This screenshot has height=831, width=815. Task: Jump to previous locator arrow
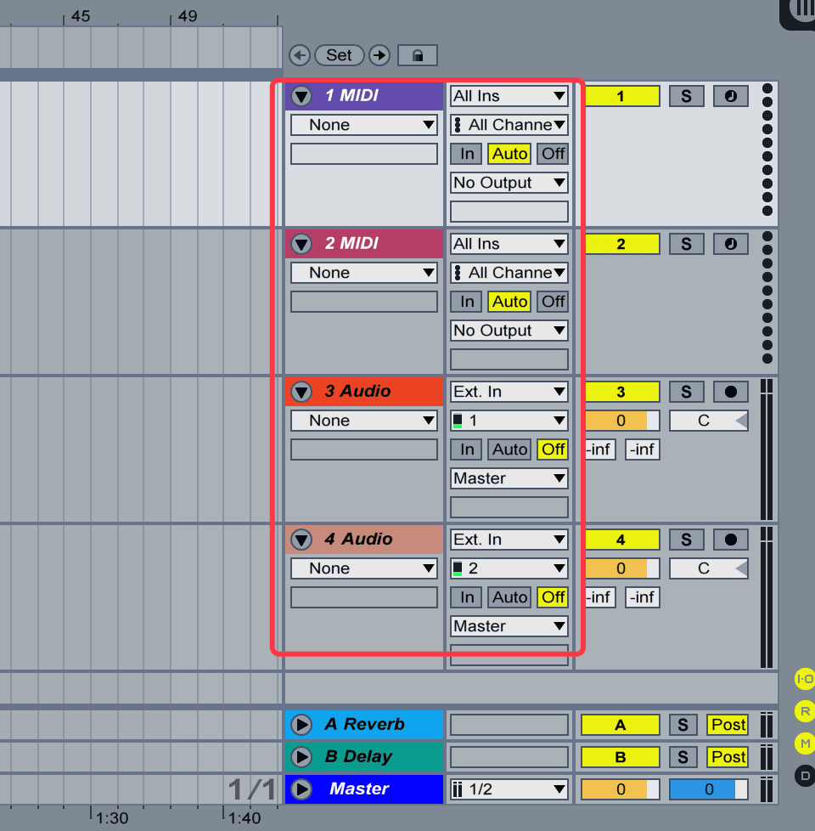point(300,55)
